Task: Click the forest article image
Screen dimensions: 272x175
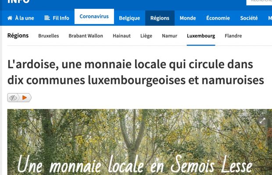Action: coord(140,142)
